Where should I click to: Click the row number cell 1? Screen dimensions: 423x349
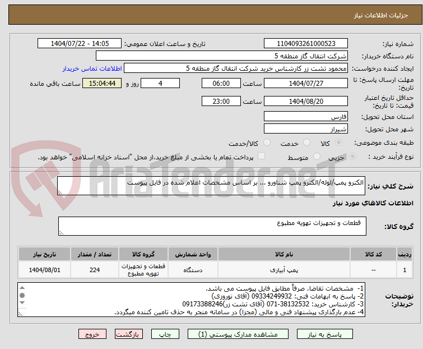click(x=405, y=269)
